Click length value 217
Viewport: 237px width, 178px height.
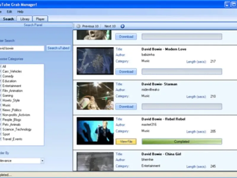[213, 61]
